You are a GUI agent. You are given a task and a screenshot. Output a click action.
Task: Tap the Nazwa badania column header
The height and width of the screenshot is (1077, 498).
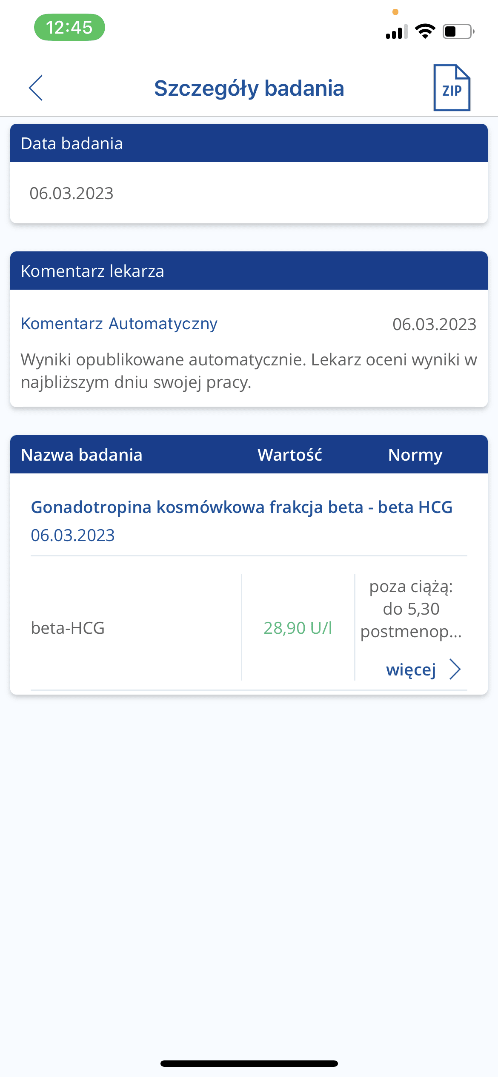click(x=82, y=455)
